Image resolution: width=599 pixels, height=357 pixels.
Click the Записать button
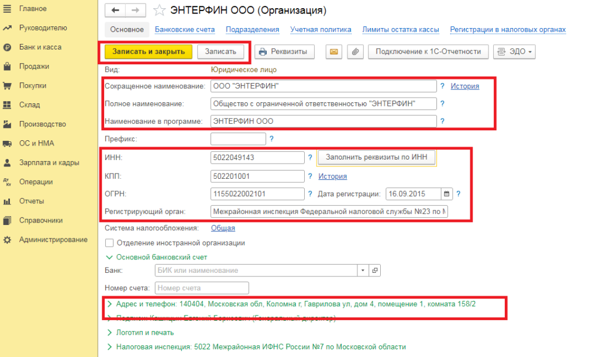pyautogui.click(x=221, y=51)
